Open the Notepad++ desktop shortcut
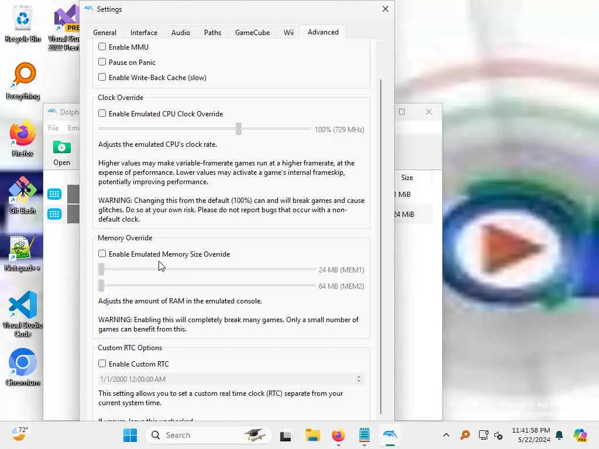Viewport: 599px width, 449px height. tap(23, 253)
